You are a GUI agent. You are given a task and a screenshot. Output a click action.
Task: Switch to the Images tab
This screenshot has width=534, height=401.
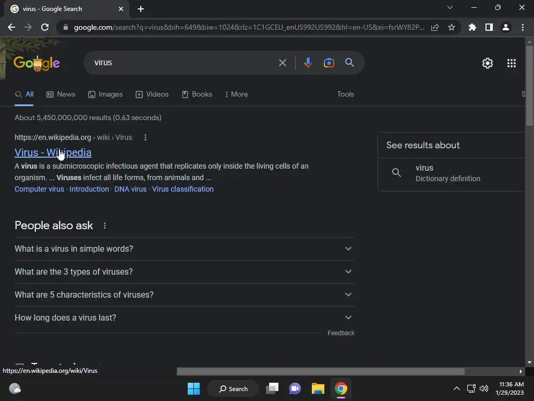point(105,95)
